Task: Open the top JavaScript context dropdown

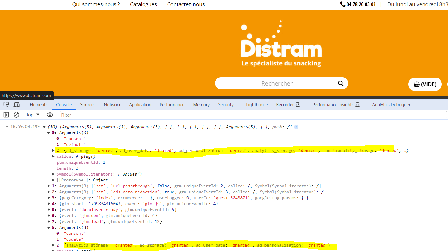Action: pyautogui.click(x=33, y=115)
